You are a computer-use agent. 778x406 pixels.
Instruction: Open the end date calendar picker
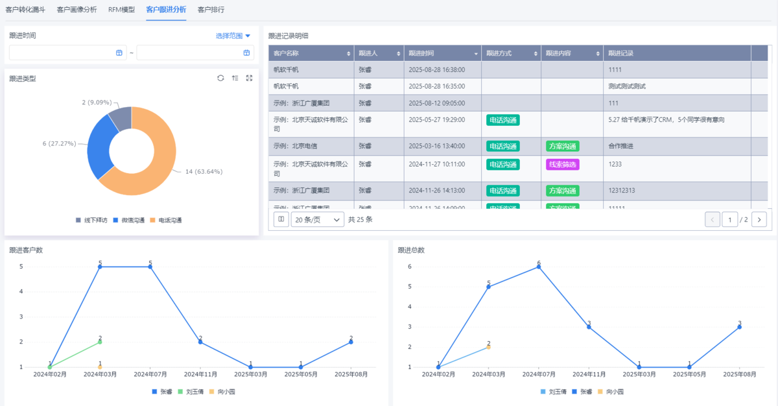(x=246, y=53)
